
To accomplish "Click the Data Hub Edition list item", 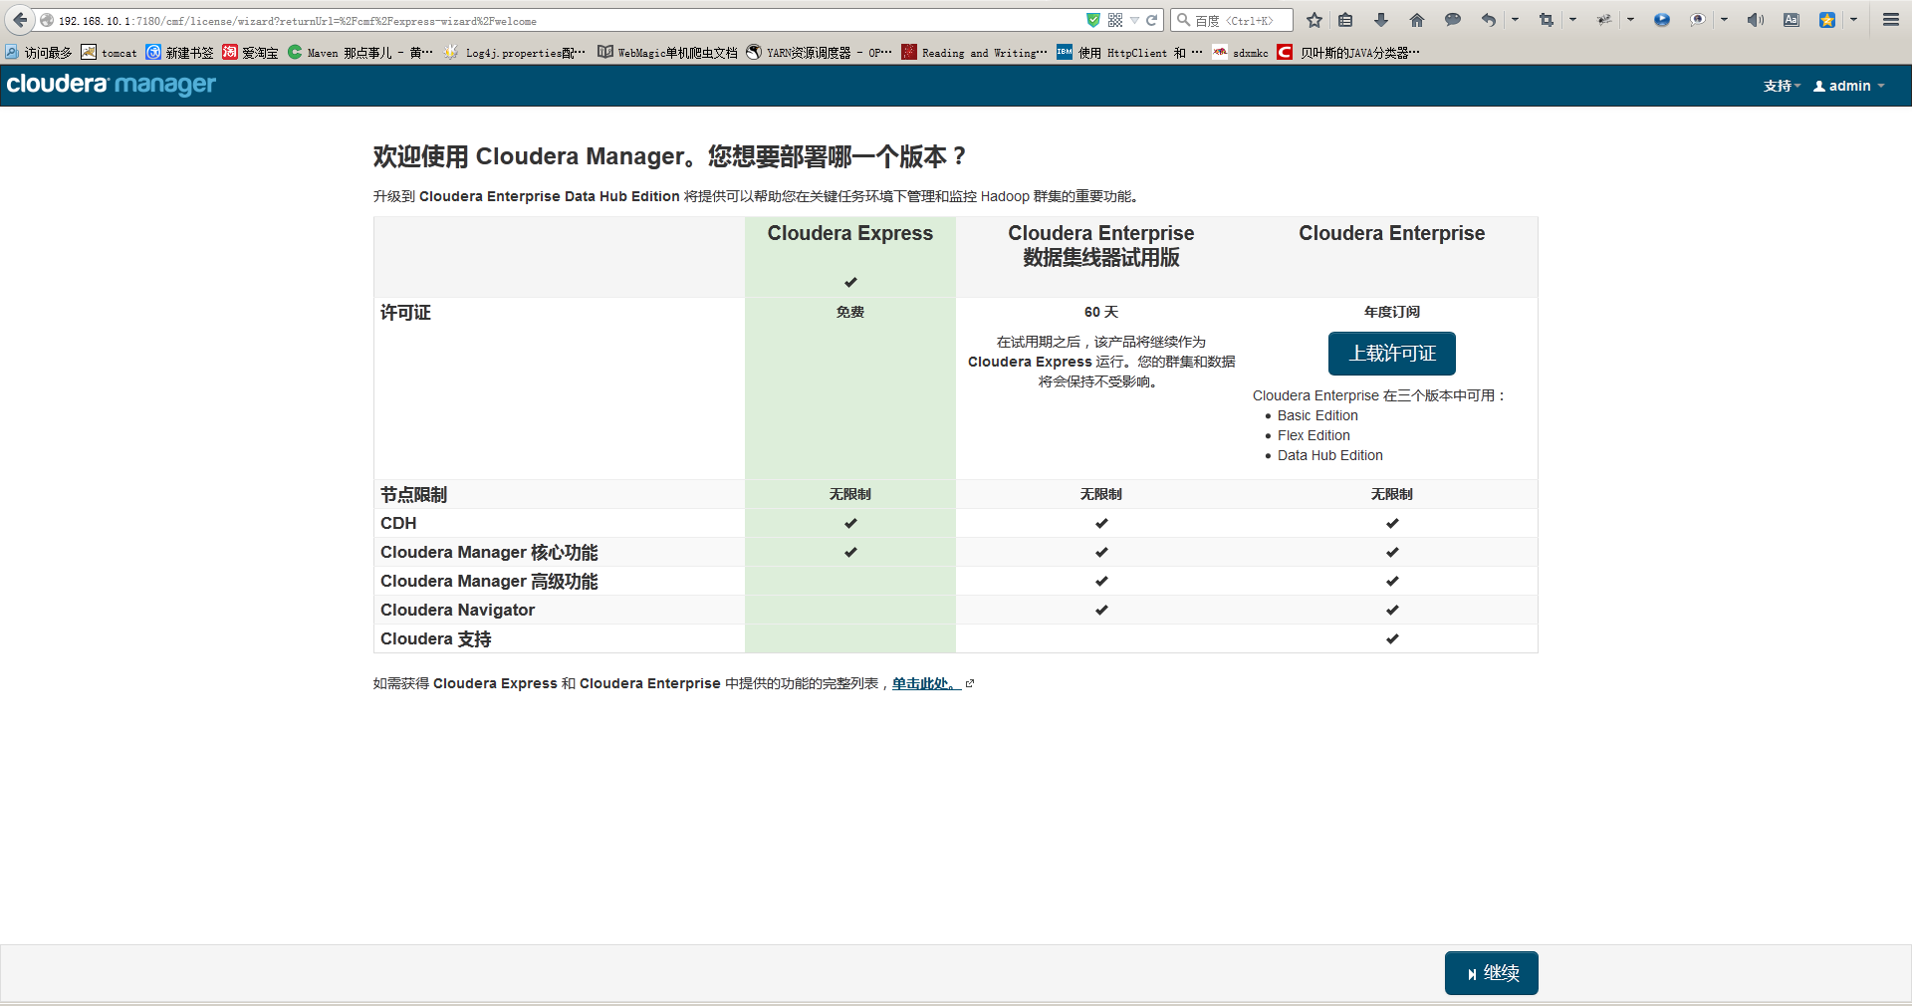I will [x=1329, y=455].
